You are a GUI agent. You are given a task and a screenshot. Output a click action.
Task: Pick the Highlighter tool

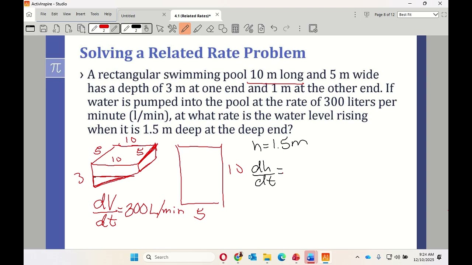[x=198, y=29]
